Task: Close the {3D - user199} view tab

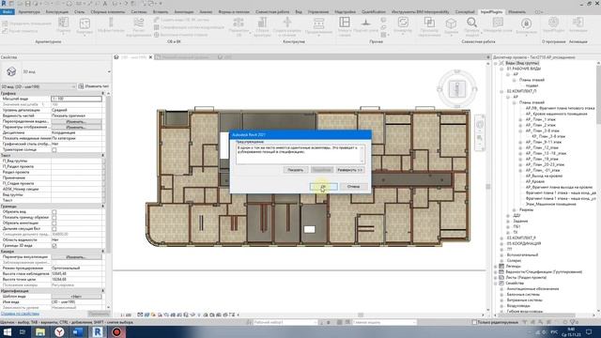Action: (150, 57)
